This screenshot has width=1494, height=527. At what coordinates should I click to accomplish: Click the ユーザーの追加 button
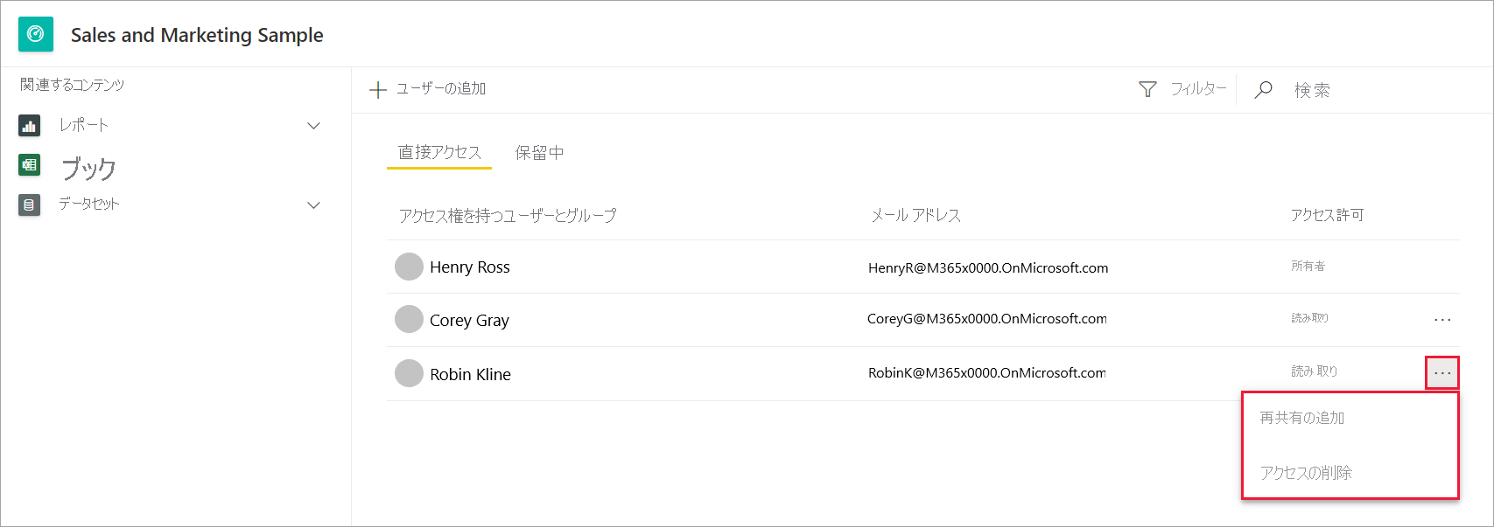pos(428,89)
